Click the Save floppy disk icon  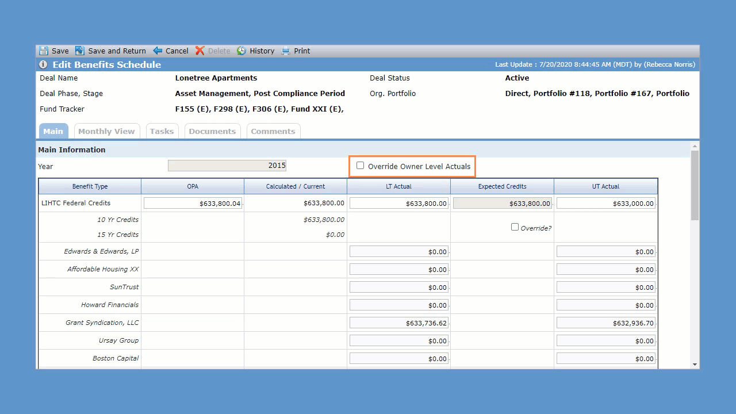44,51
